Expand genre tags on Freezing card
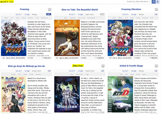This screenshot has width=161, height=114. pos(51,18)
